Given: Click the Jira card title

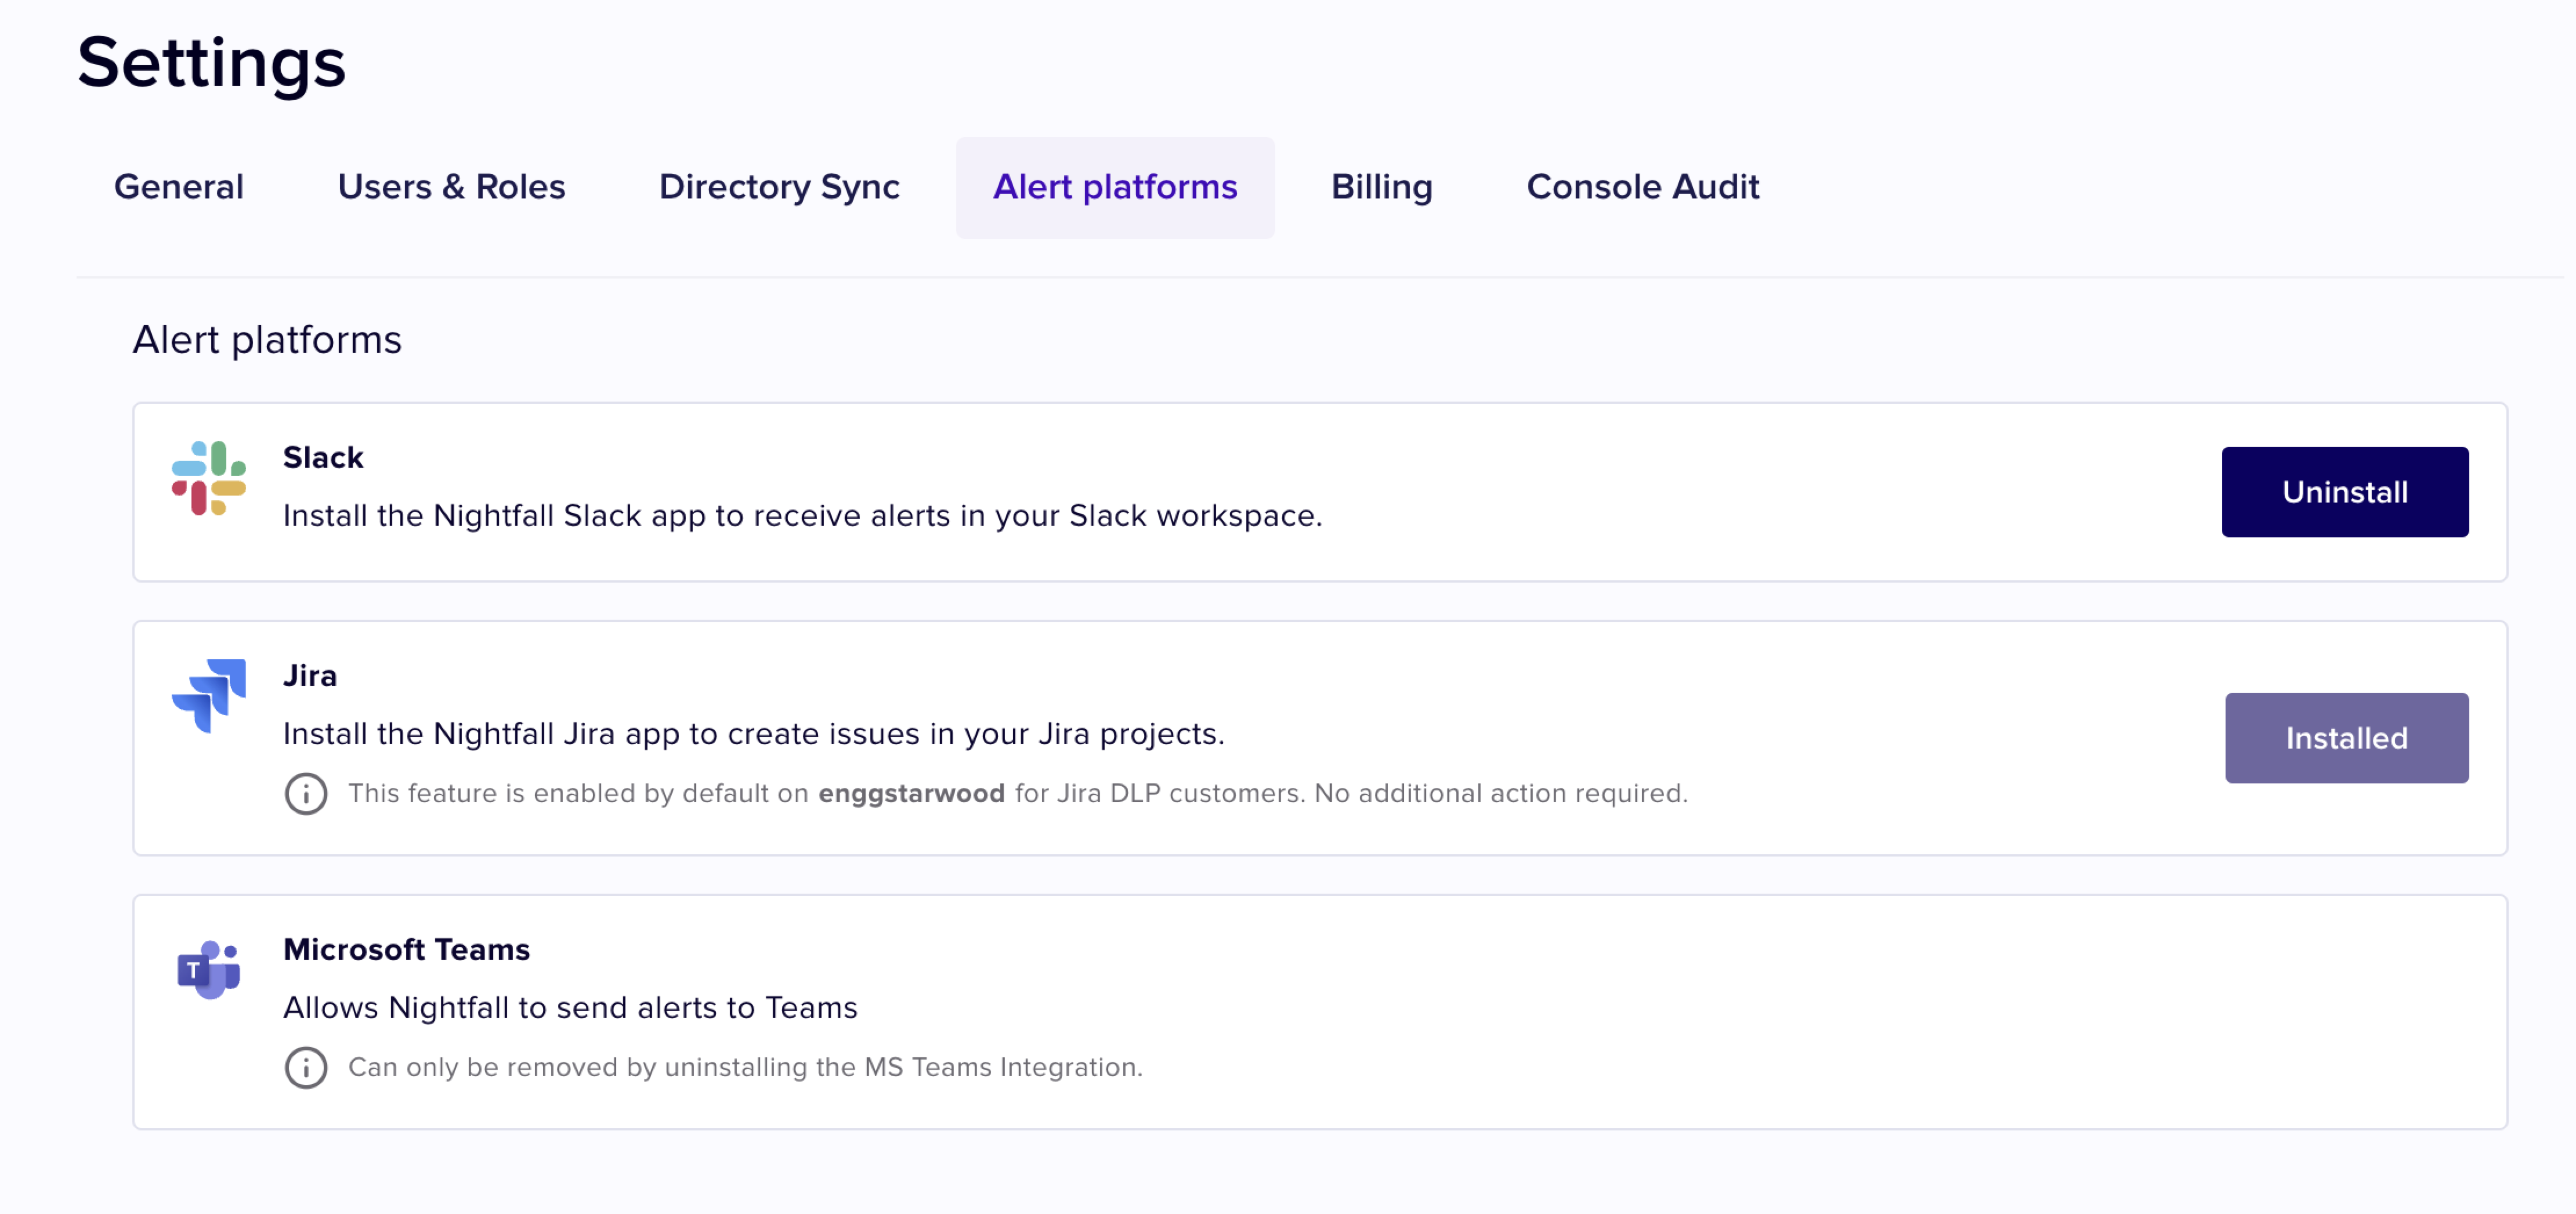Looking at the screenshot, I should [310, 675].
